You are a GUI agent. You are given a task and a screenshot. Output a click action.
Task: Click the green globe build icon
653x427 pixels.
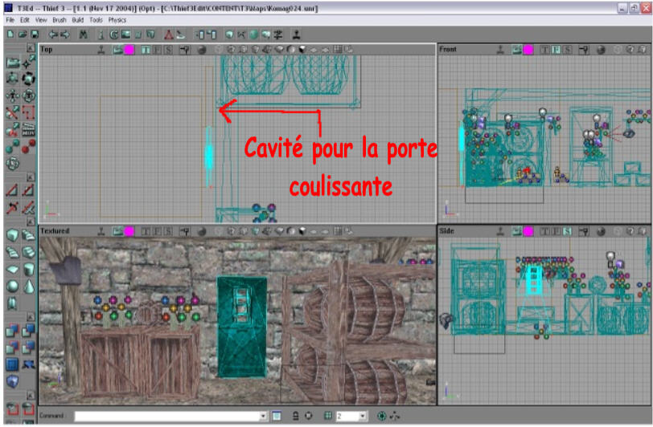click(x=253, y=35)
